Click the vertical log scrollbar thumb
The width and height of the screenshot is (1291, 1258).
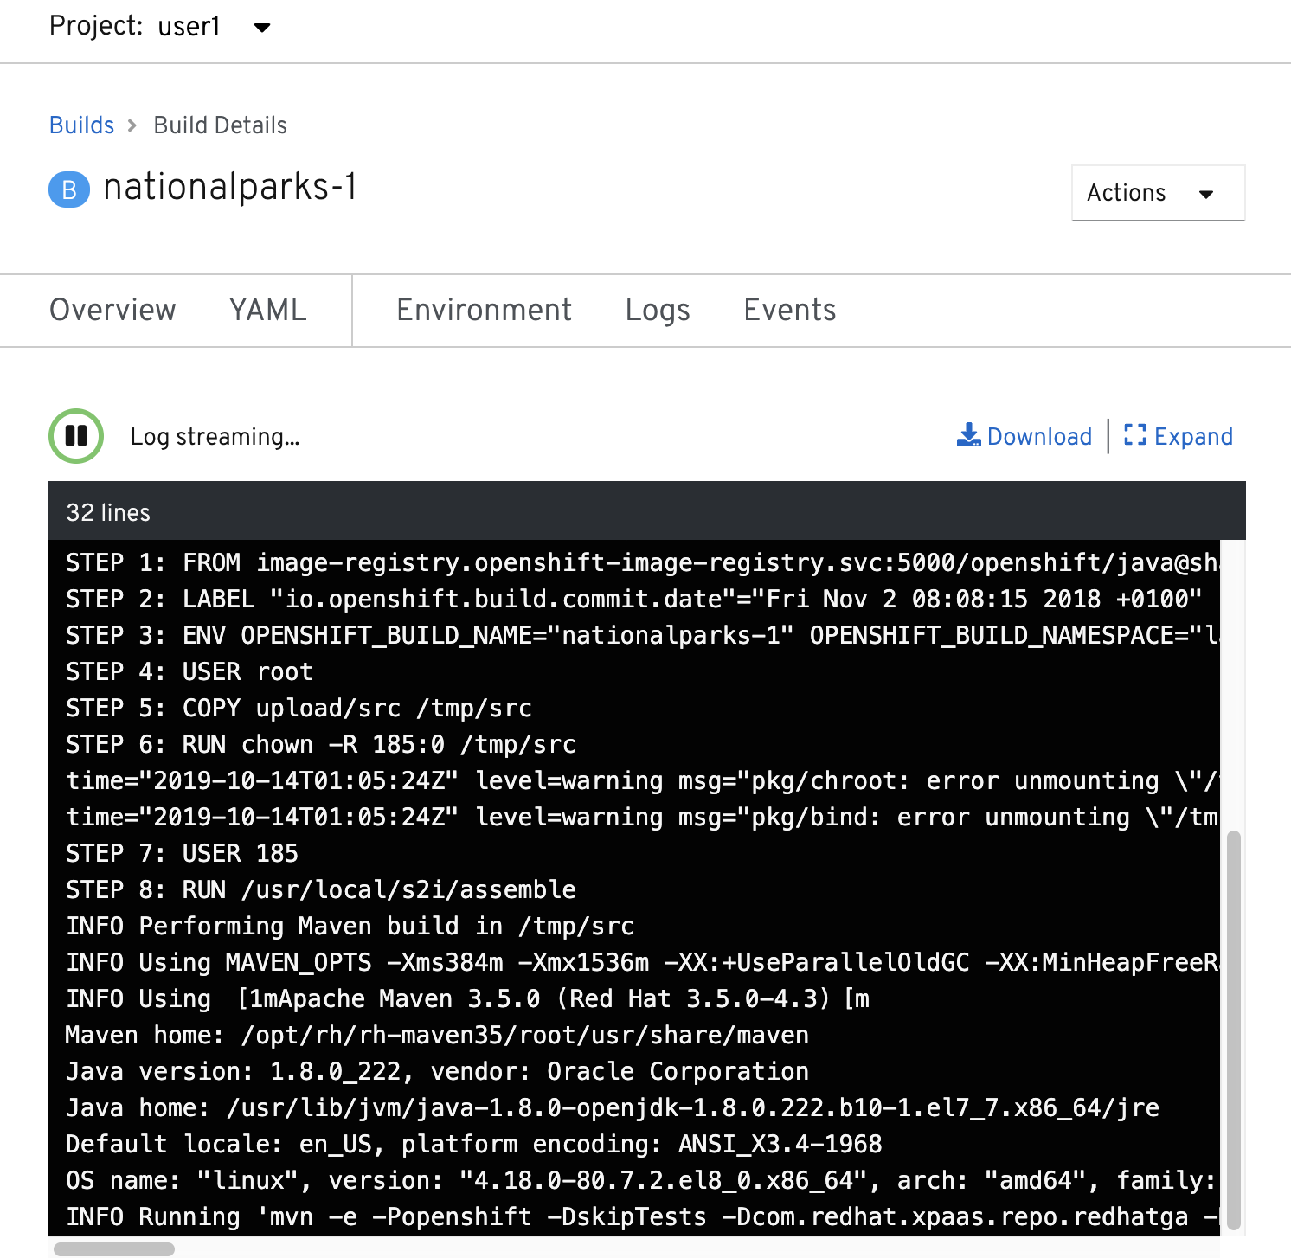pos(1234,1028)
